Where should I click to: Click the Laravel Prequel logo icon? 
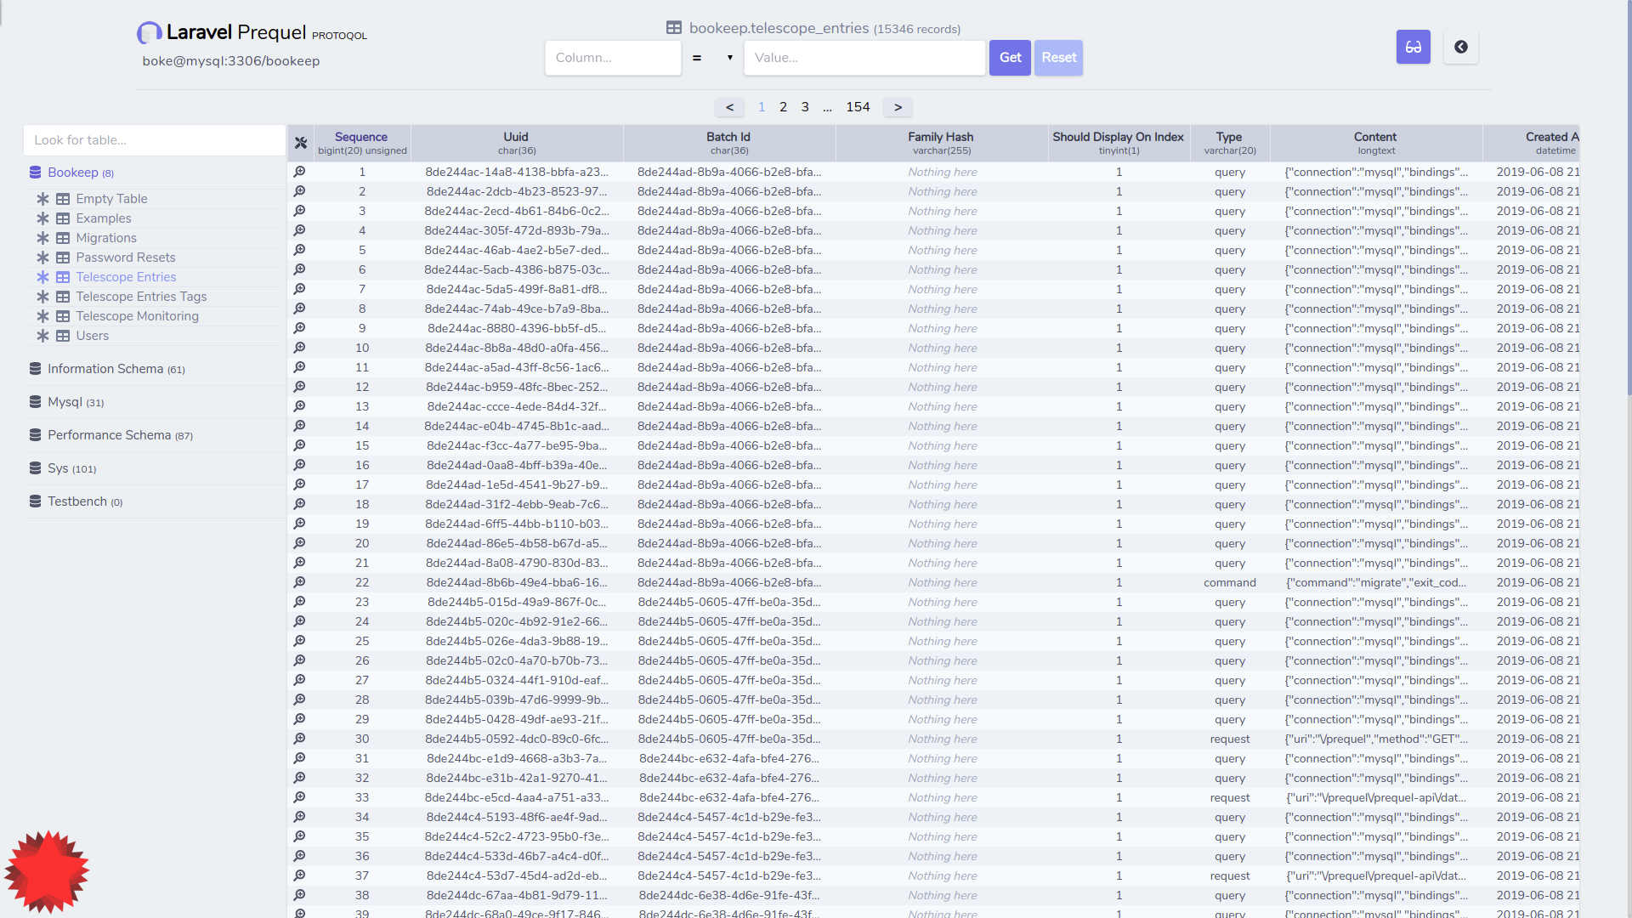tap(149, 33)
